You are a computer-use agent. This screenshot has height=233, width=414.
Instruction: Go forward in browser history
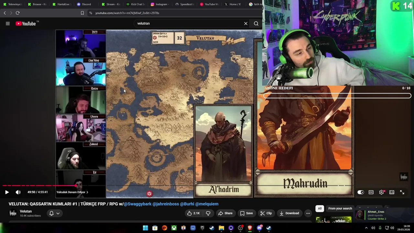pos(11,13)
